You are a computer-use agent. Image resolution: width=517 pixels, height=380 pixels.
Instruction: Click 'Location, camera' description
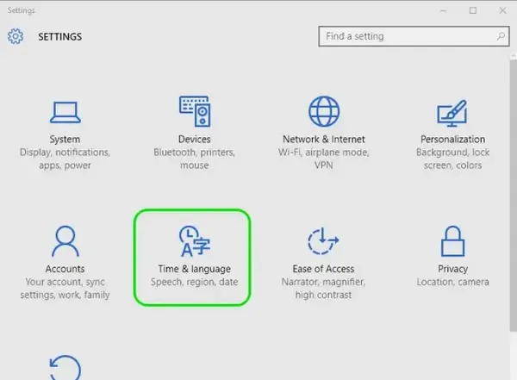[452, 282]
